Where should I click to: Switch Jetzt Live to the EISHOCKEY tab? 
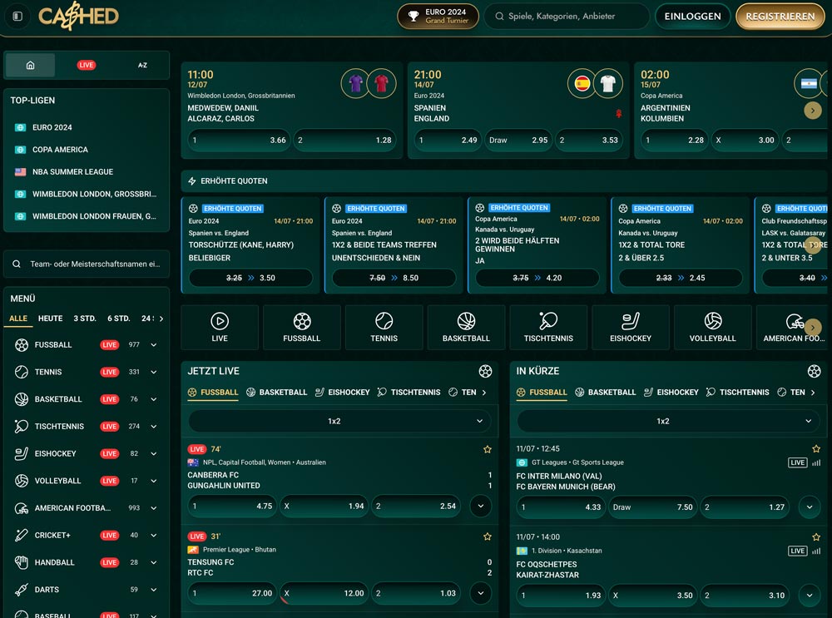pyautogui.click(x=342, y=392)
